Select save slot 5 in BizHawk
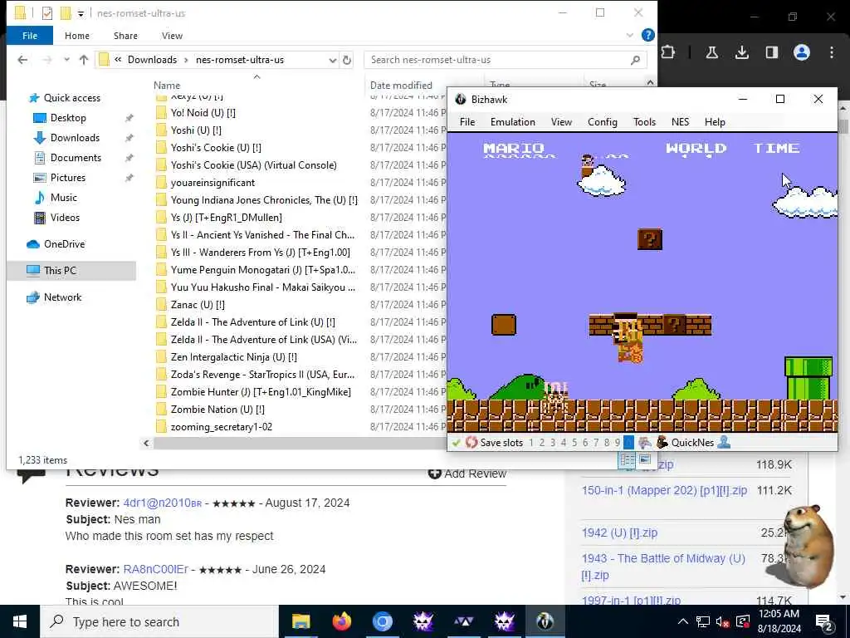This screenshot has width=850, height=638. point(574,443)
